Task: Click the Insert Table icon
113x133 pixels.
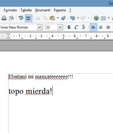Action: [x=103, y=18]
